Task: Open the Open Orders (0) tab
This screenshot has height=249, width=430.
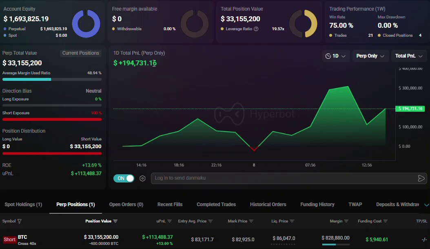Action: click(126, 205)
